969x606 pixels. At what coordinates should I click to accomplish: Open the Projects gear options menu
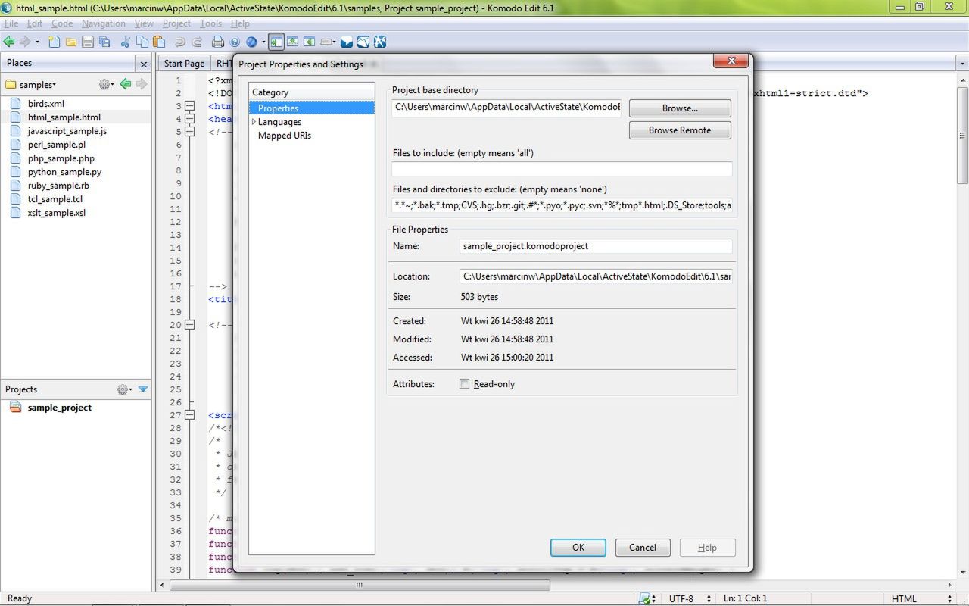[124, 389]
